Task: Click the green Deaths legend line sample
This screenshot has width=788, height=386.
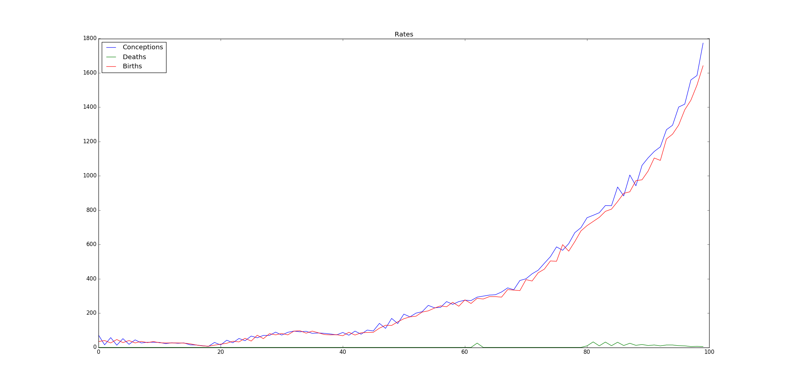Action: coord(111,57)
